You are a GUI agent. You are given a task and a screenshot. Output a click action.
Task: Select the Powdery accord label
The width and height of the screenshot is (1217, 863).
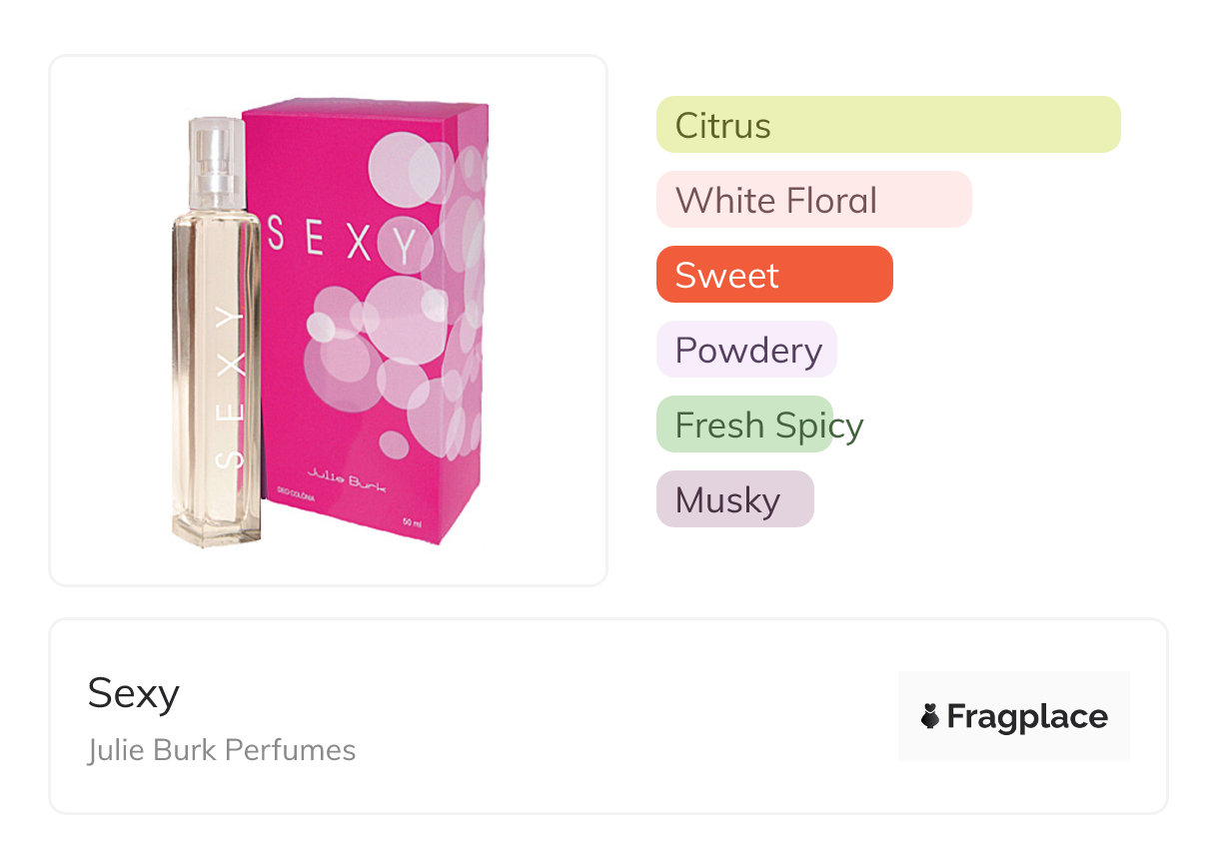pos(746,351)
